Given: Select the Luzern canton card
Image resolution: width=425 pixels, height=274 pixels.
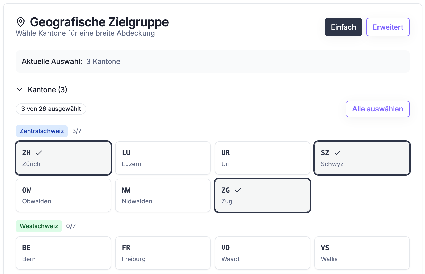Looking at the screenshot, I should coord(163,158).
